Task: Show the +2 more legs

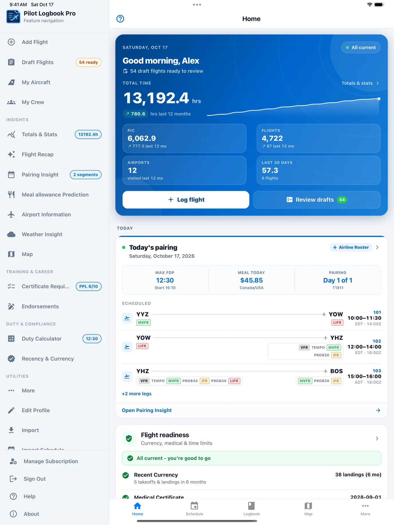Action: (137, 394)
